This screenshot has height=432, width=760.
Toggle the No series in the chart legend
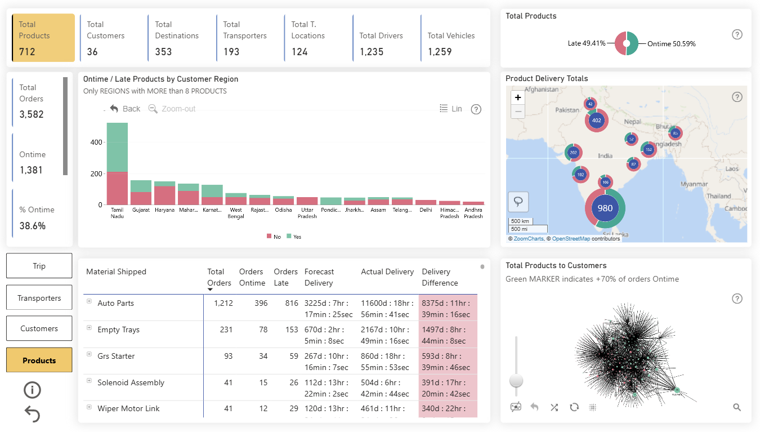274,237
